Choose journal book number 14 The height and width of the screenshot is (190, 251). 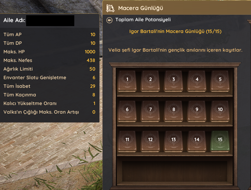(x=197, y=141)
